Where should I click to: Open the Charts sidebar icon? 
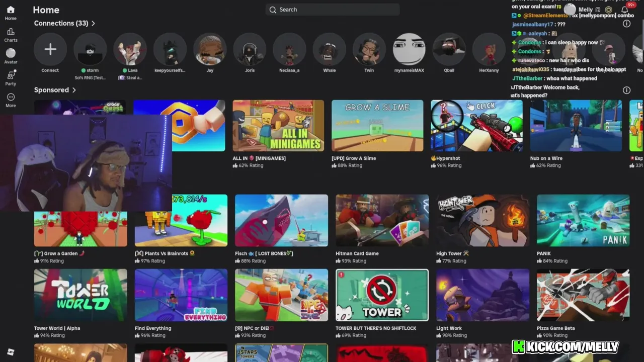(x=11, y=35)
